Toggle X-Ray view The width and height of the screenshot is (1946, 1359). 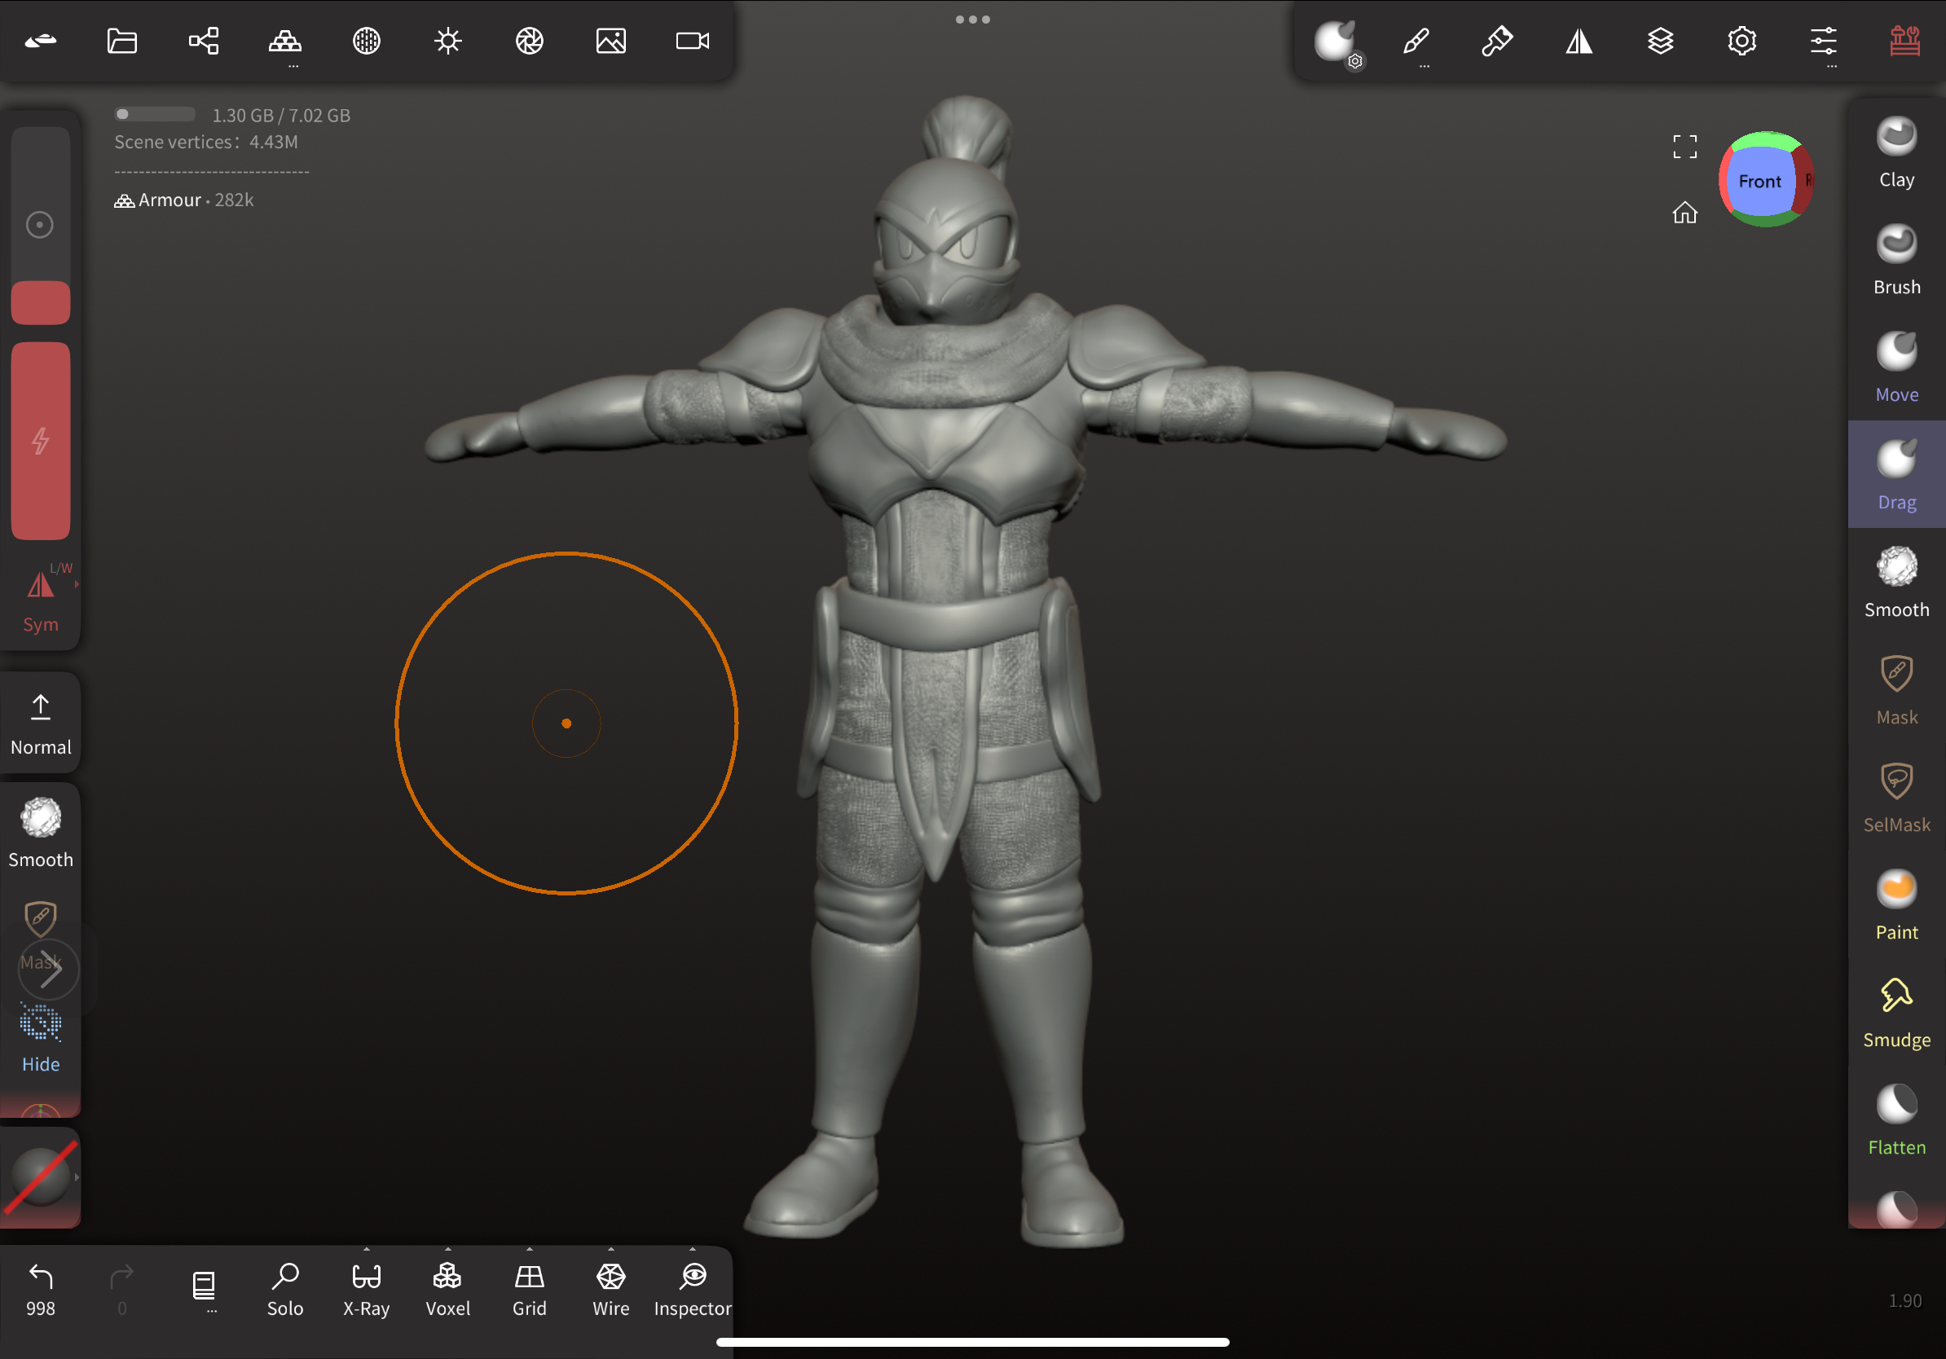click(366, 1289)
